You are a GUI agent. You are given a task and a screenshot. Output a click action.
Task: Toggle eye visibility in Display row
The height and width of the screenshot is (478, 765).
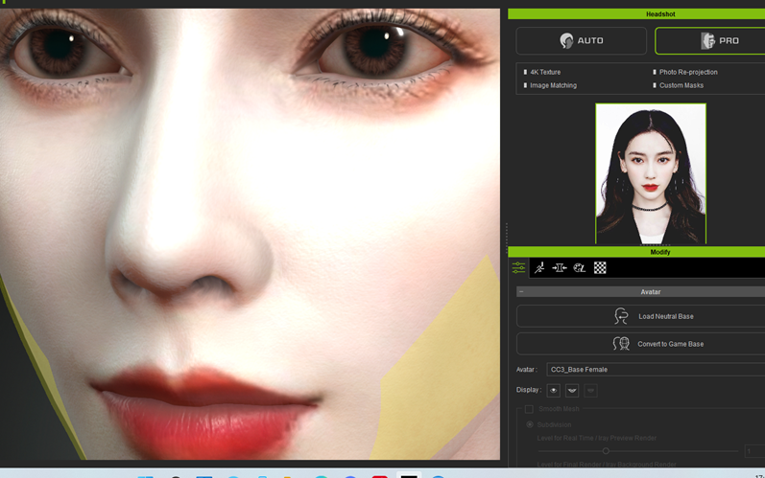[x=553, y=391]
